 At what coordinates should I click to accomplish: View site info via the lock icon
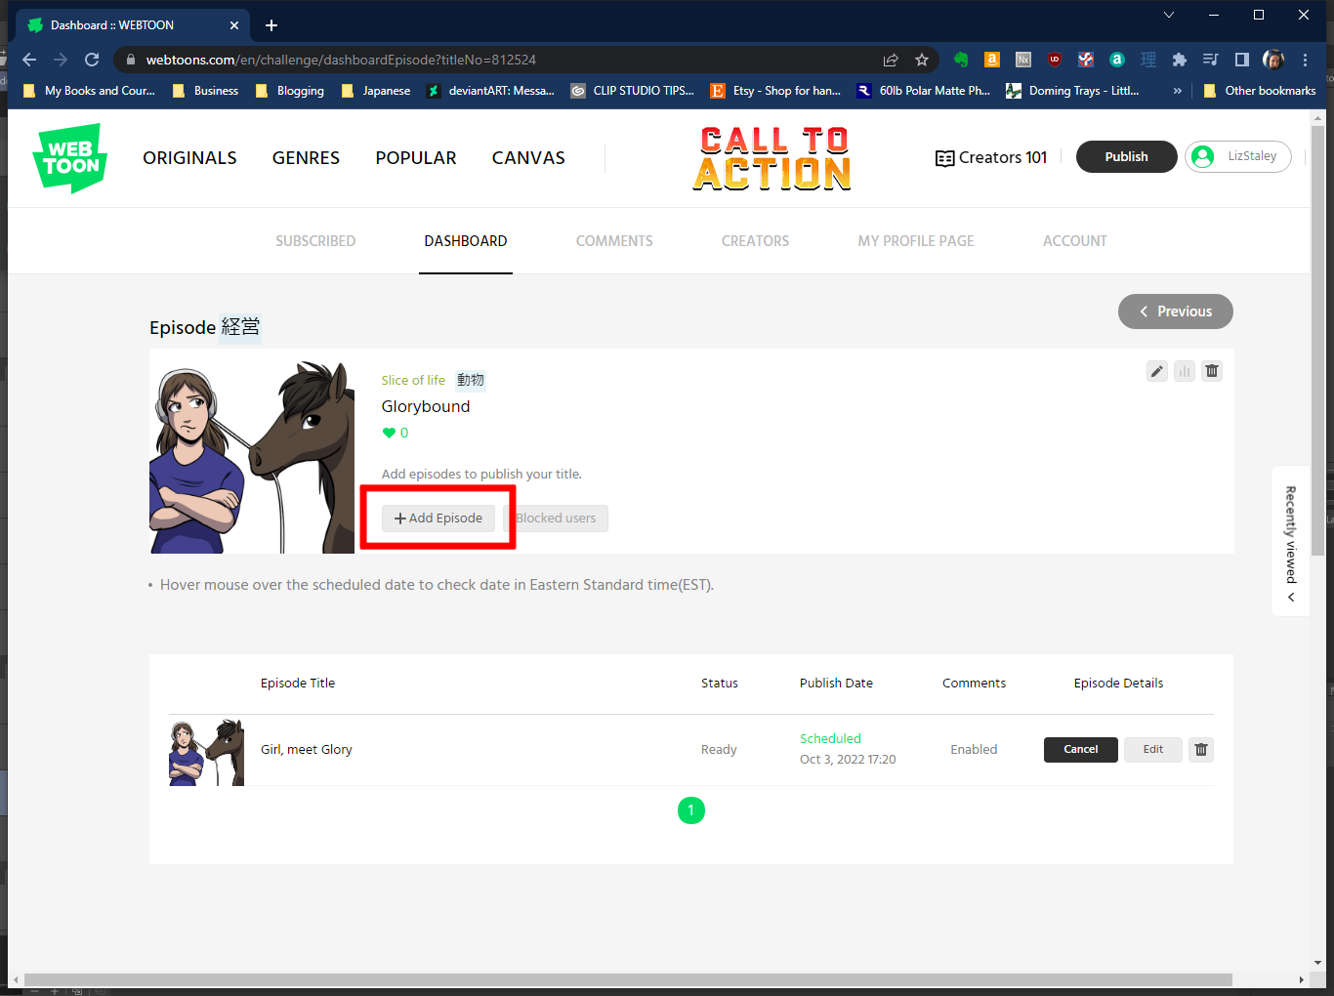pos(131,60)
